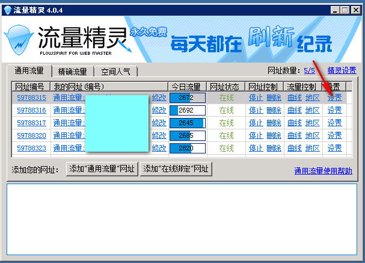Switch to the 精确流量 tab

[x=72, y=72]
